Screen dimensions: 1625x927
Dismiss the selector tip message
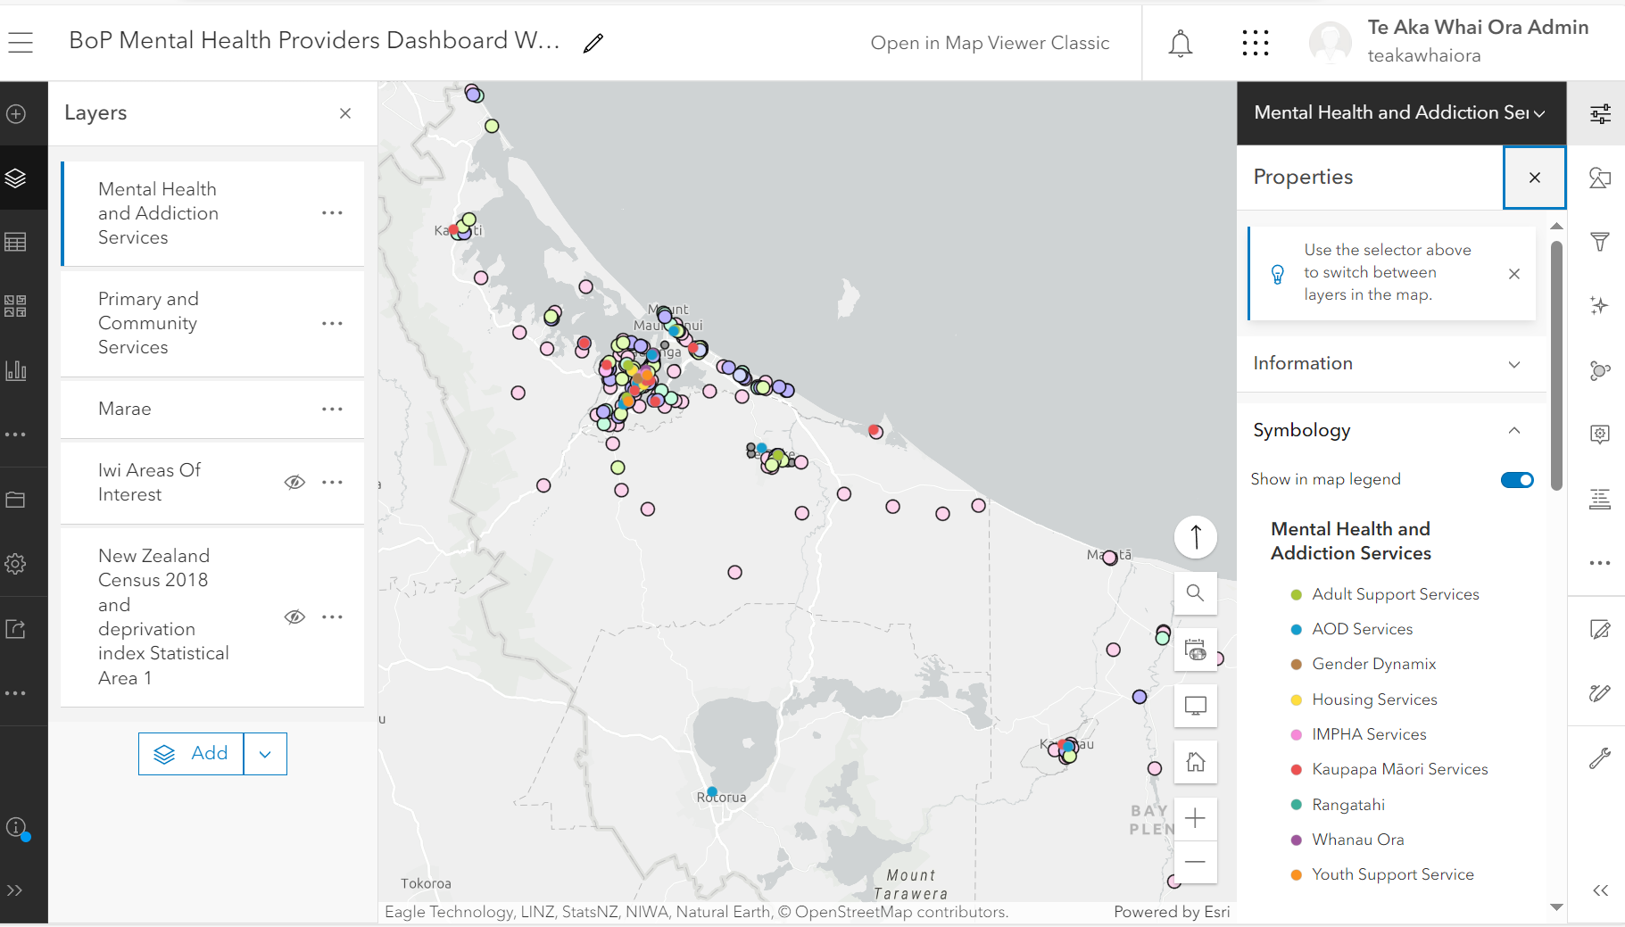pyautogui.click(x=1514, y=274)
